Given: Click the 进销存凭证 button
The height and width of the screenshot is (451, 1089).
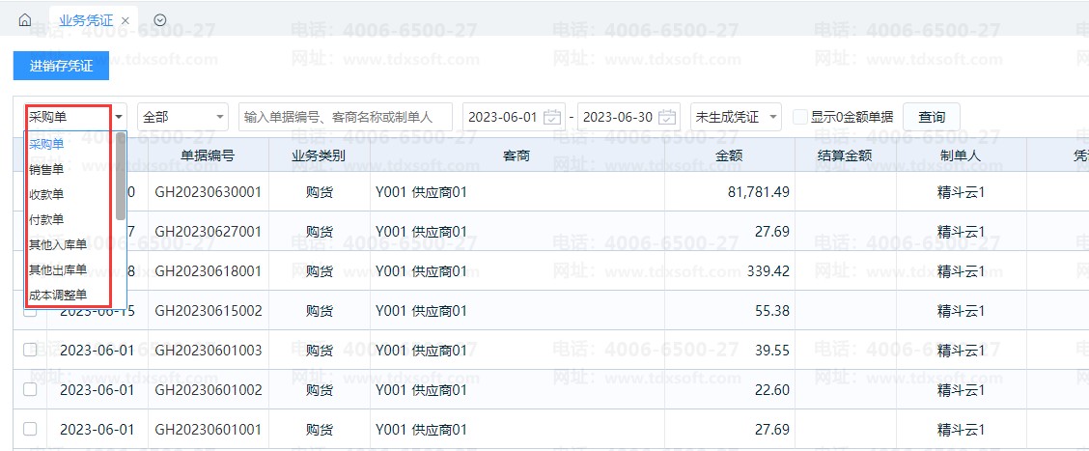Looking at the screenshot, I should (x=61, y=66).
